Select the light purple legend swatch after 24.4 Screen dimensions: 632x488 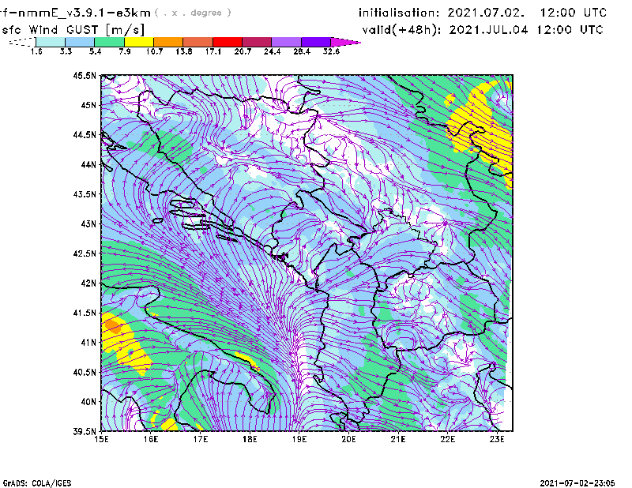(x=286, y=42)
